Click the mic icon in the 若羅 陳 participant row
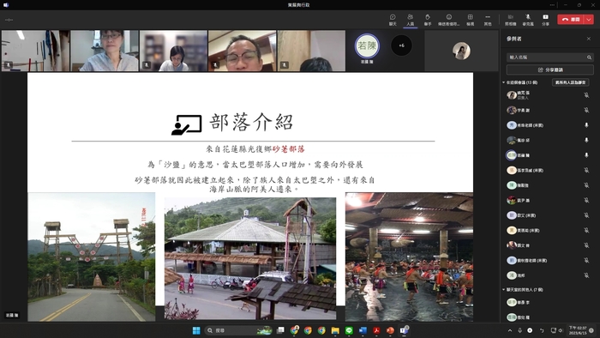The image size is (600, 338). [586, 155]
